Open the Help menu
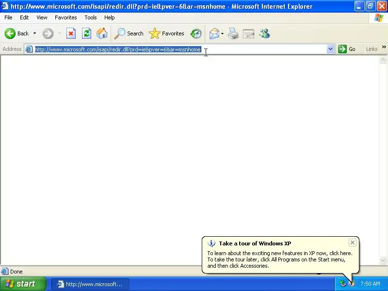The image size is (388, 291). tap(110, 17)
